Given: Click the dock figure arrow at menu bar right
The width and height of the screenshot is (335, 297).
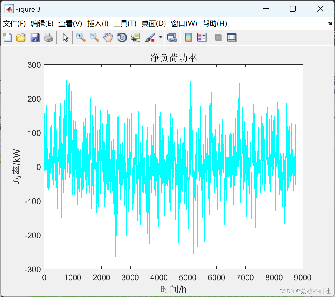Looking at the screenshot, I should tap(330, 24).
